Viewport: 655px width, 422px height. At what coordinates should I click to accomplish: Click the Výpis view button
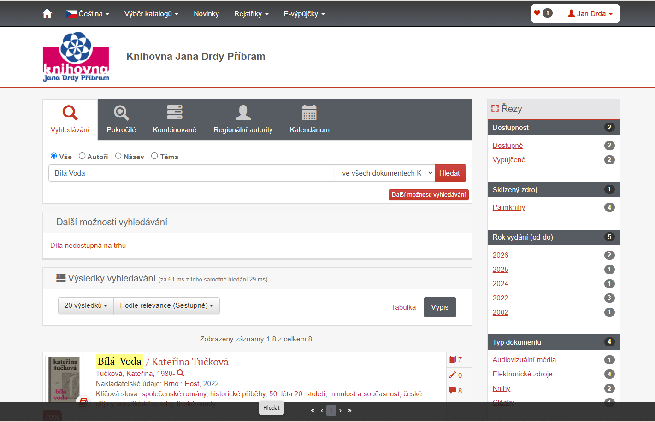[440, 307]
